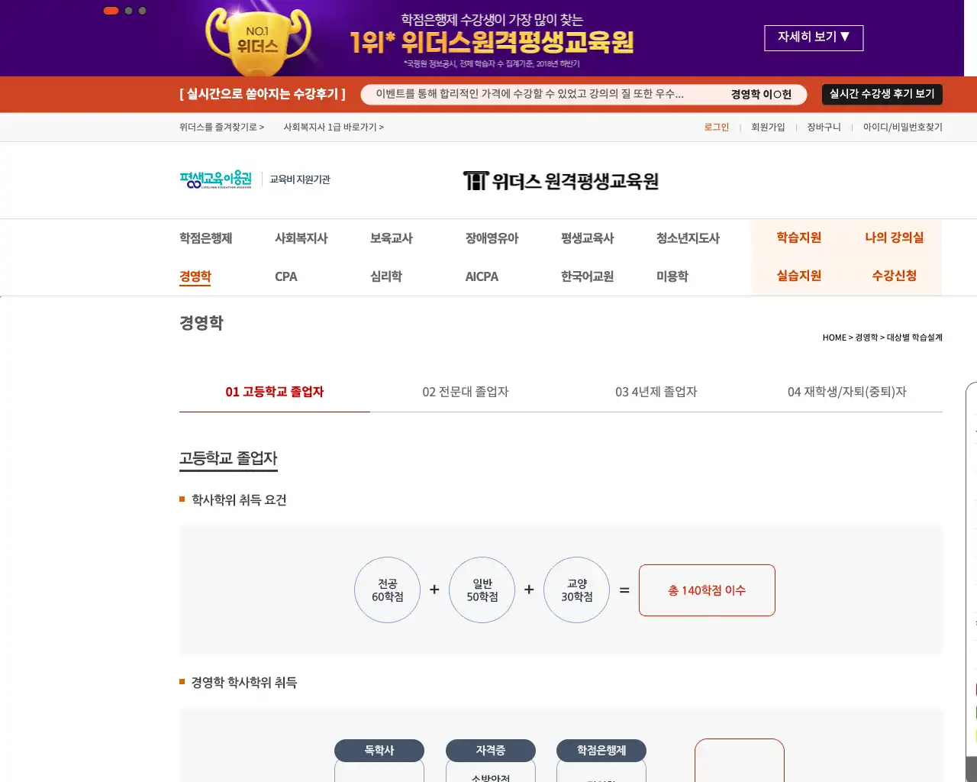Click the 로그인 link
Viewport: 977px width, 782px height.
(716, 127)
